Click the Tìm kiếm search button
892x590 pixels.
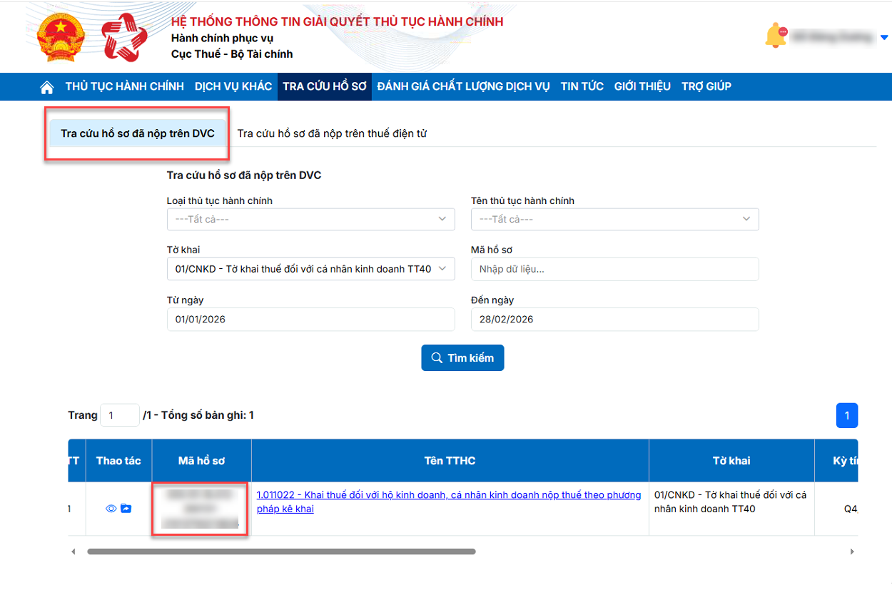click(x=462, y=358)
